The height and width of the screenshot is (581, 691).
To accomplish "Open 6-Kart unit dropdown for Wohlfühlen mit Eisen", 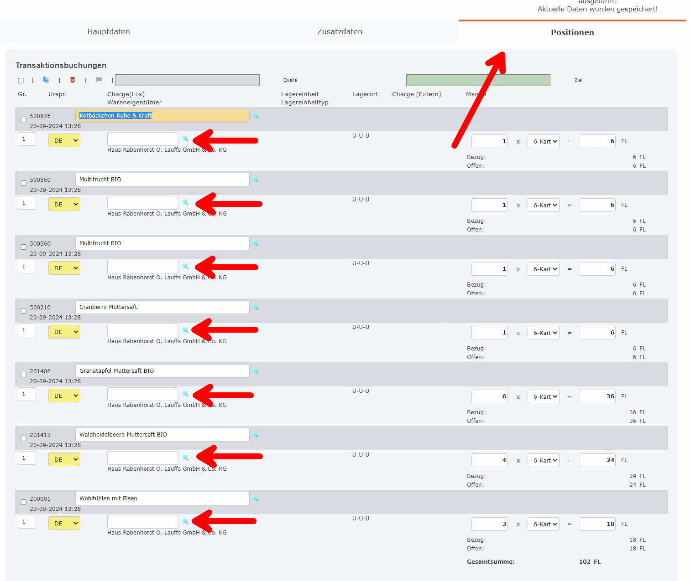I will tap(543, 524).
